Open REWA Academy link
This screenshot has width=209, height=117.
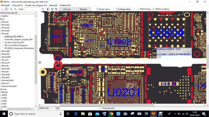click(161, 9)
